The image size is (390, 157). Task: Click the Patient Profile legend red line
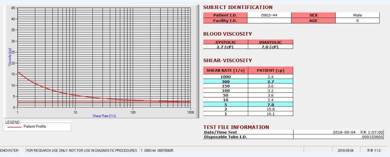coord(14,126)
